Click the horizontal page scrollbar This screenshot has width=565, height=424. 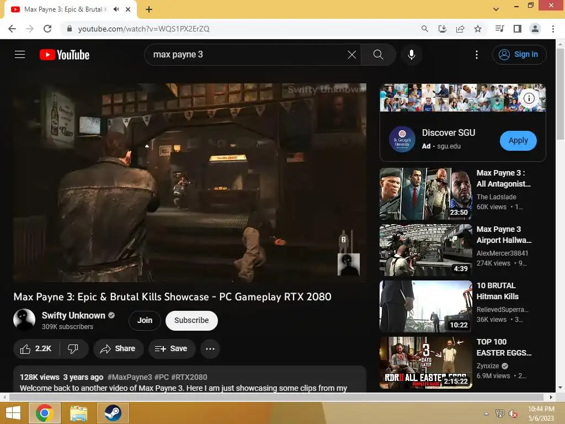pos(276,397)
